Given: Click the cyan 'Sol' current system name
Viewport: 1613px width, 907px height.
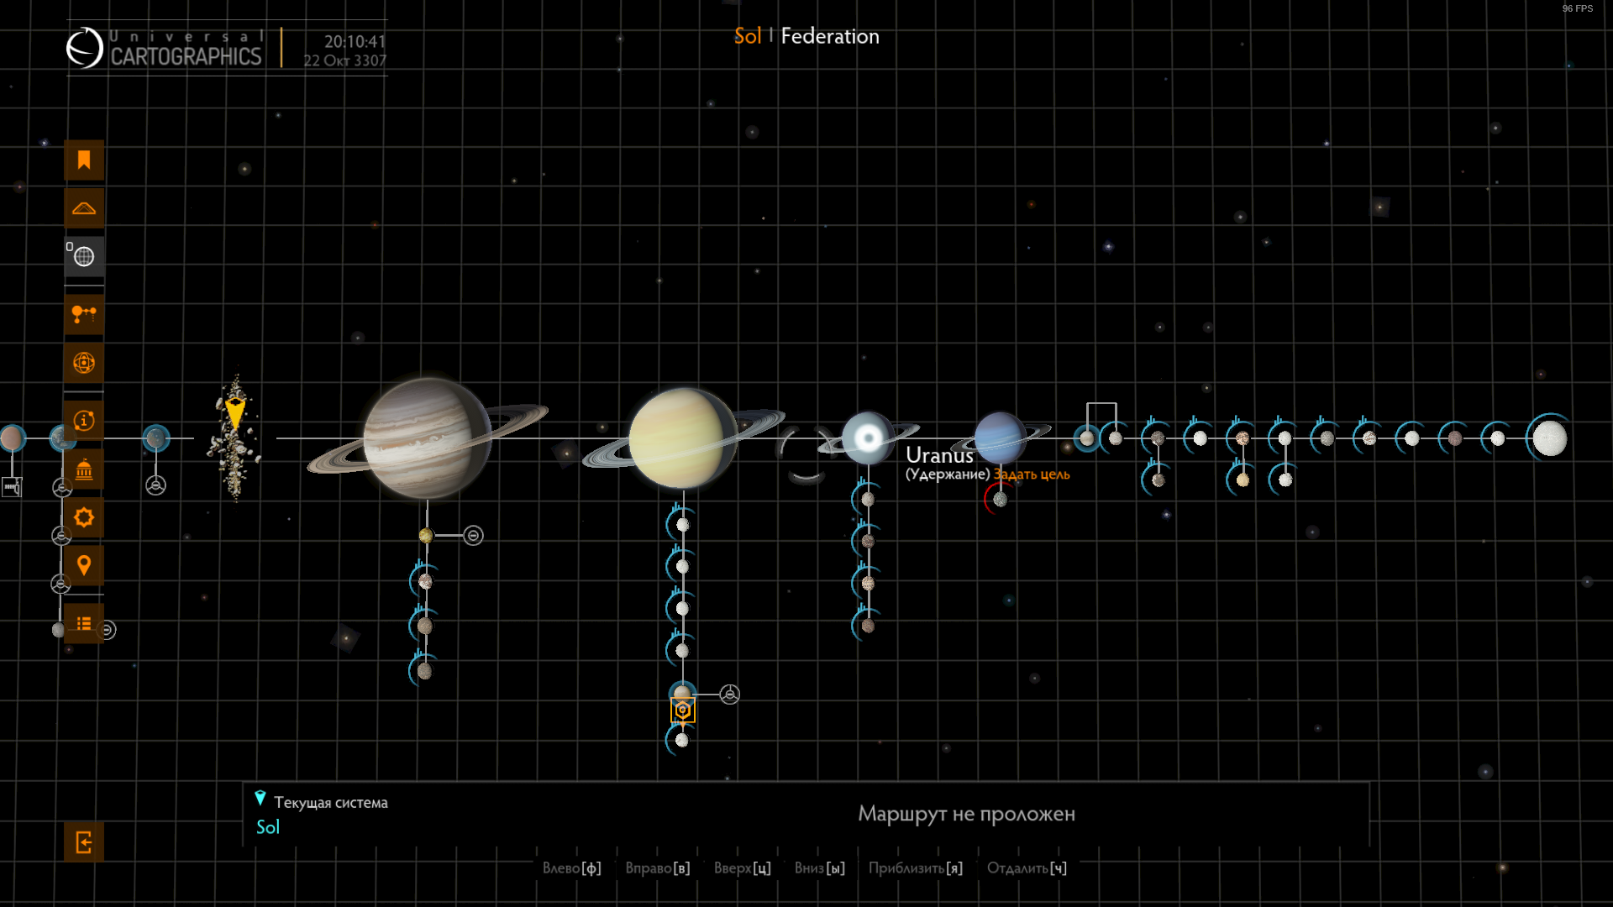Looking at the screenshot, I should [268, 827].
